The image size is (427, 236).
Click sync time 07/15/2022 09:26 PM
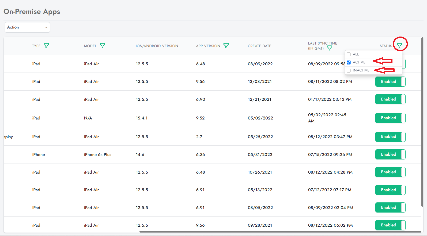click(330, 154)
